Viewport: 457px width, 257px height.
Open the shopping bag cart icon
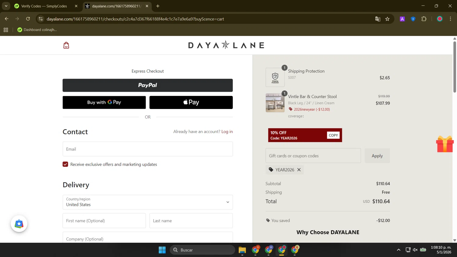point(66,45)
